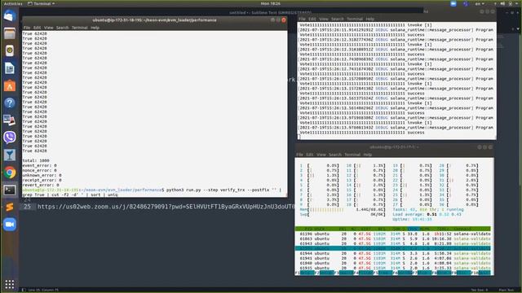Click the Viber tray icon in top bar
The image size is (522, 293).
click(466, 3)
